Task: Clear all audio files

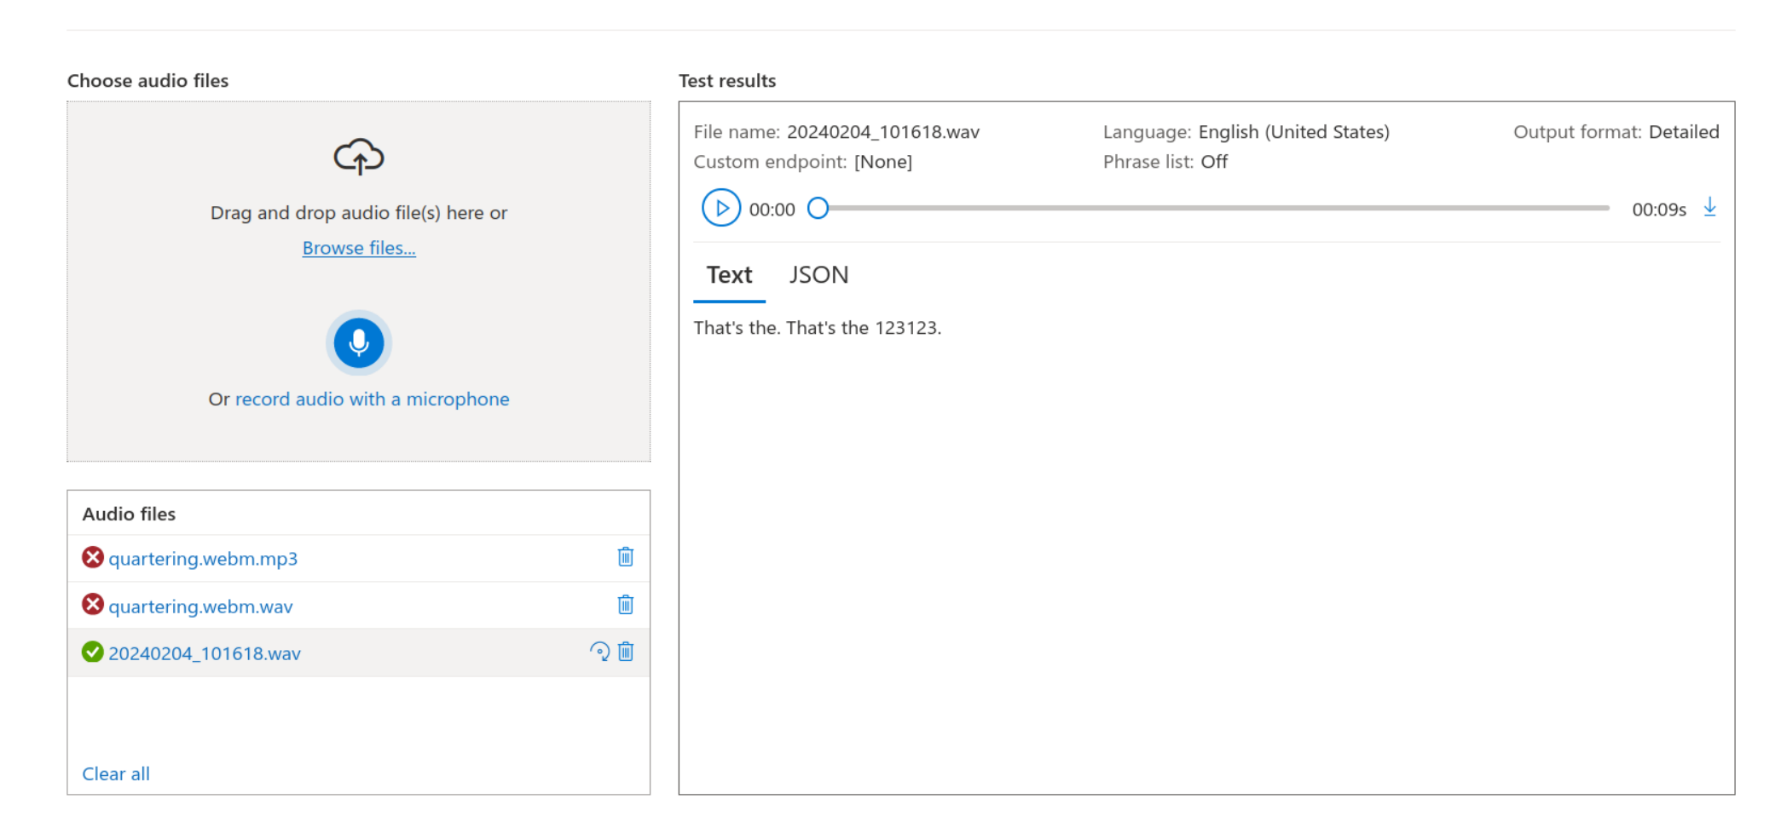Action: [116, 773]
